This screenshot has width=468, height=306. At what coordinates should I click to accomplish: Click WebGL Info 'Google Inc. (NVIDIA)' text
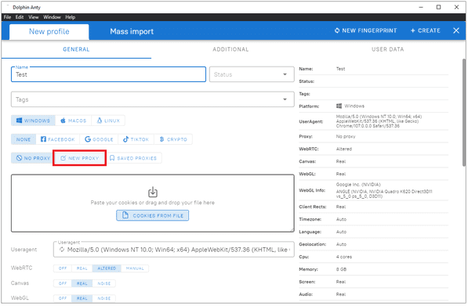[359, 185]
